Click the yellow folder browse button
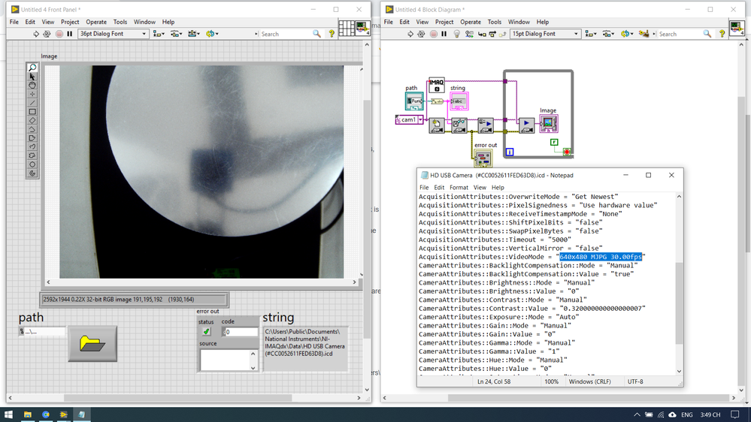This screenshot has width=751, height=422. (92, 344)
